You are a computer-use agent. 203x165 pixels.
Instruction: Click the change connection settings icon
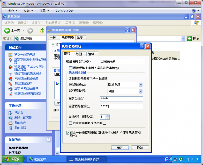click(x=10, y=94)
